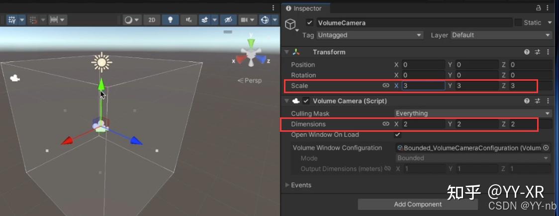Click the green Y move arrow handle
Screen dimensions: 559x216
click(101, 85)
